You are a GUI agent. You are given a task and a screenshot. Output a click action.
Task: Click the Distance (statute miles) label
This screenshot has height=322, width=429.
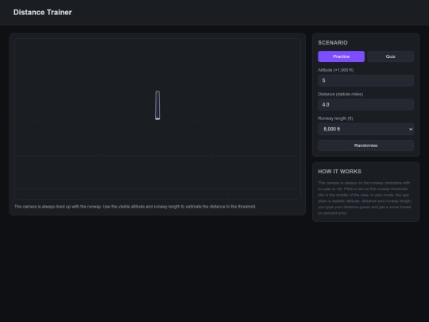(x=340, y=94)
